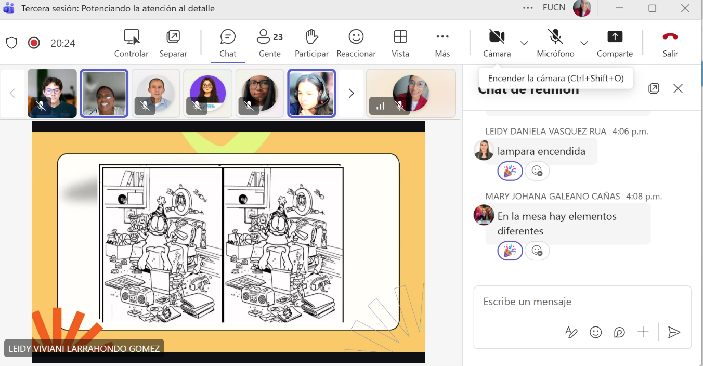The height and width of the screenshot is (366, 703).
Task: Expand the microphone options dropdown arrow
Action: [x=584, y=43]
